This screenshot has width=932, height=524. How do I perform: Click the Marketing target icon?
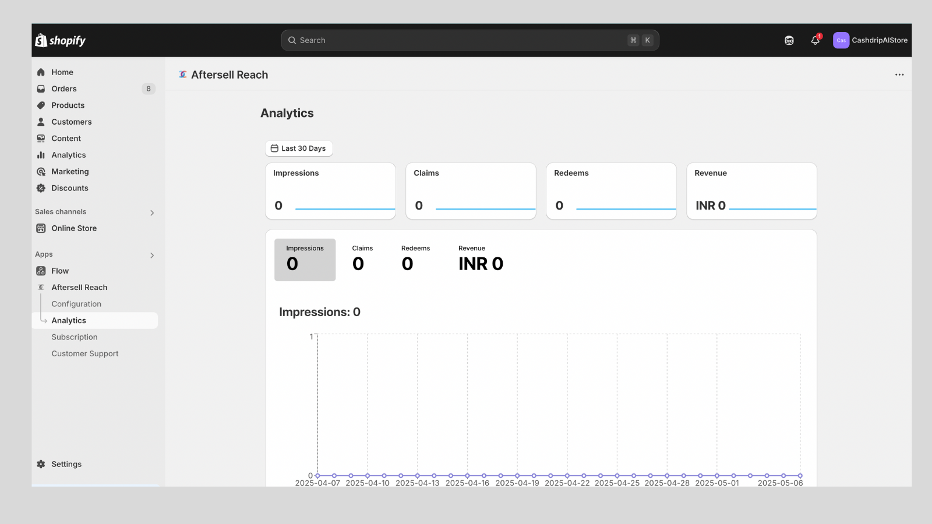click(x=41, y=172)
